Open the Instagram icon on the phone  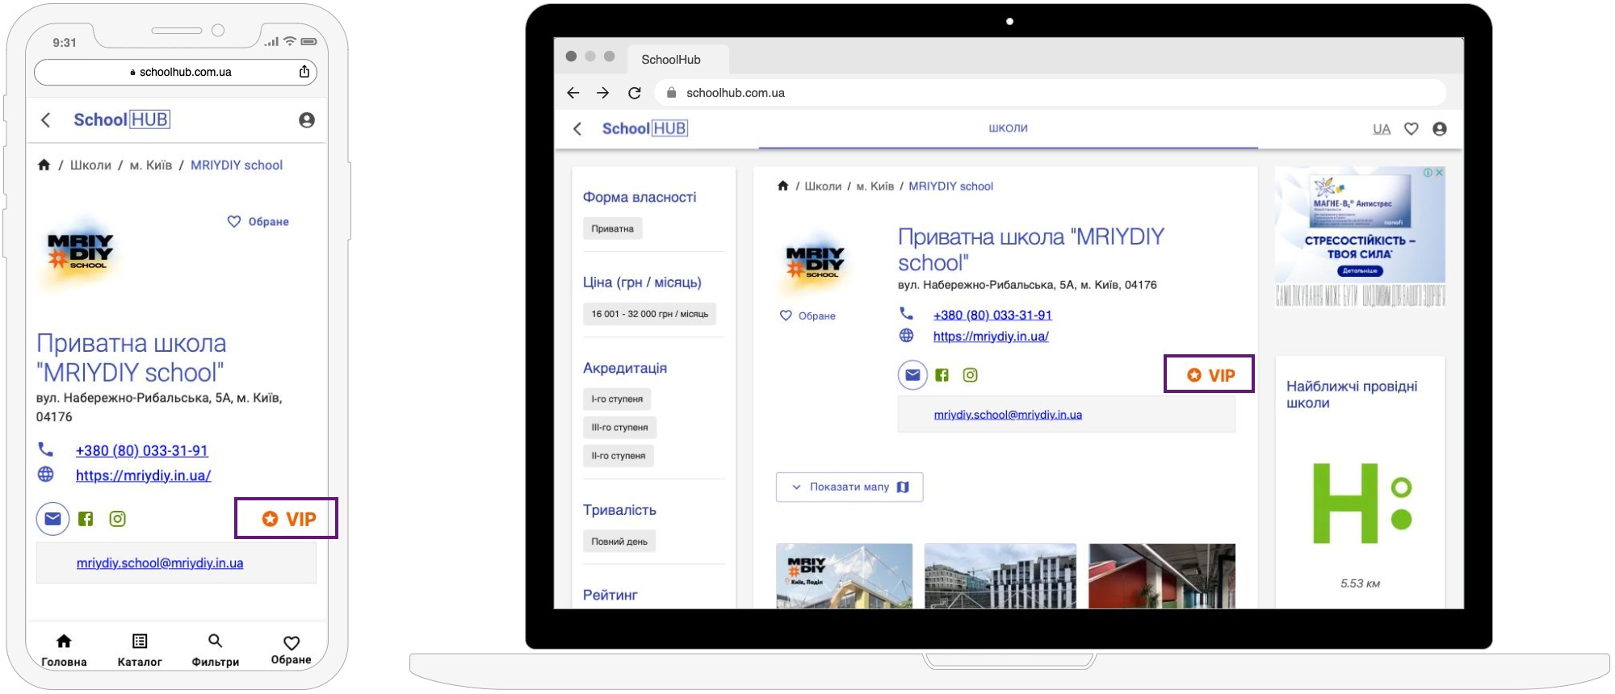point(118,519)
